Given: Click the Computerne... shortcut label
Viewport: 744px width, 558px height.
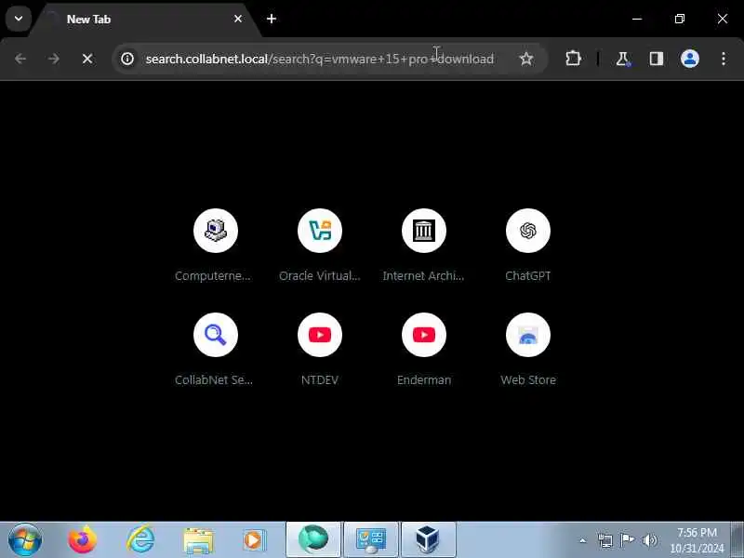Looking at the screenshot, I should click(x=213, y=275).
